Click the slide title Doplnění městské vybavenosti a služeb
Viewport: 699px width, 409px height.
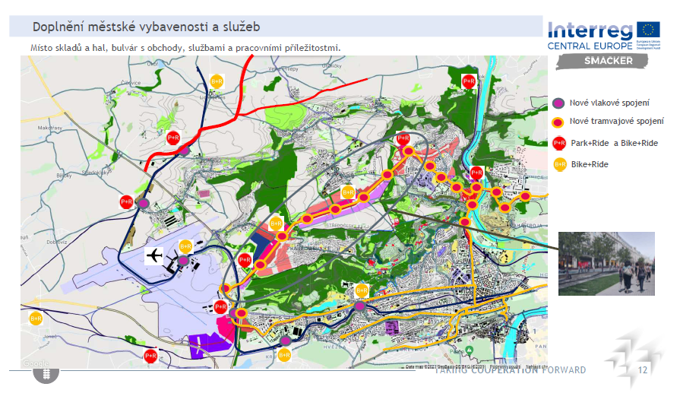(146, 27)
